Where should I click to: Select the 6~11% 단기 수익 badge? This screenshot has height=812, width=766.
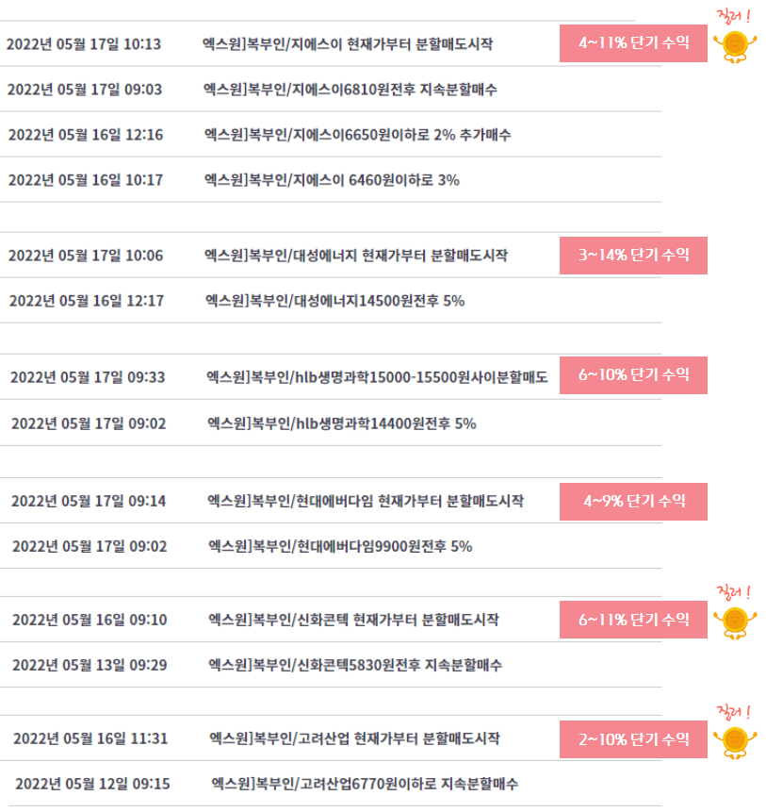[x=633, y=620]
